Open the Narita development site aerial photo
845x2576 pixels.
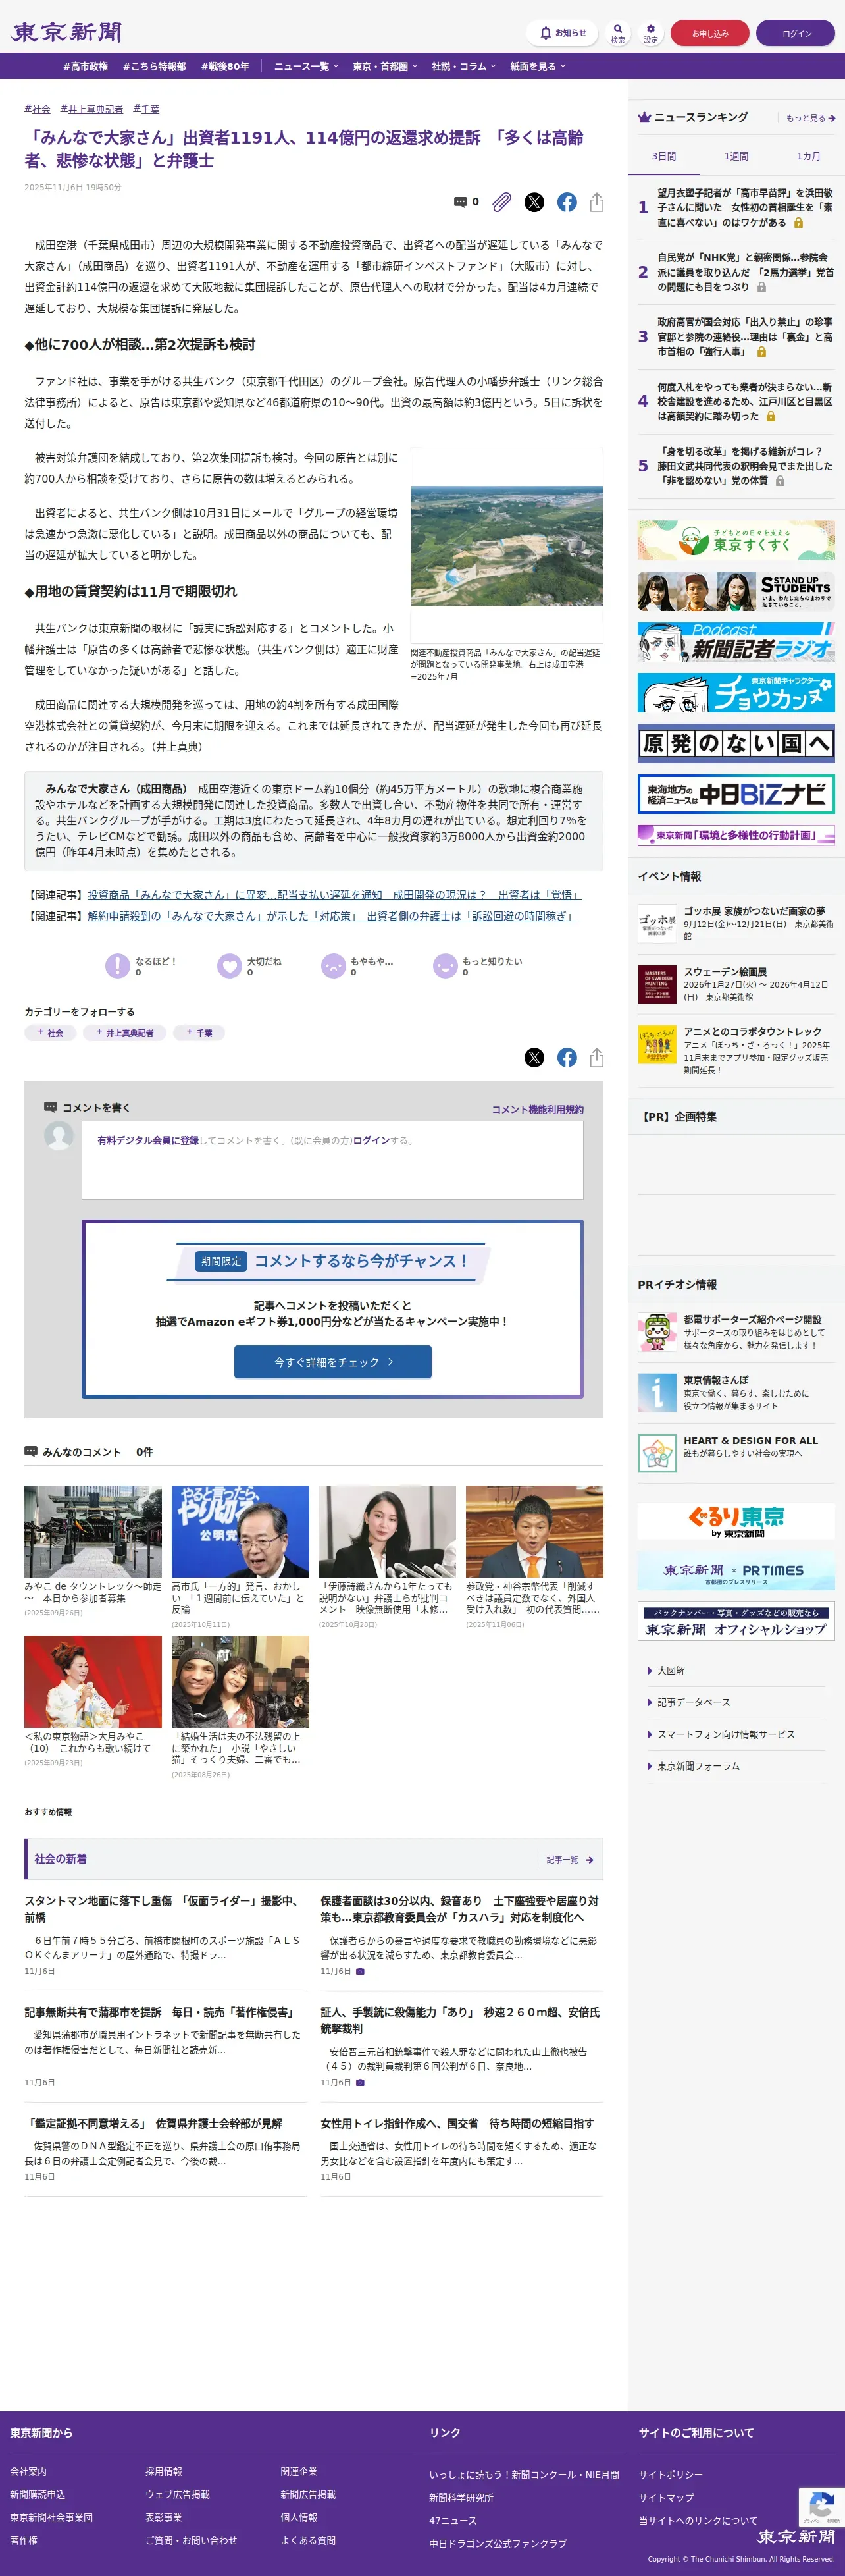(507, 545)
